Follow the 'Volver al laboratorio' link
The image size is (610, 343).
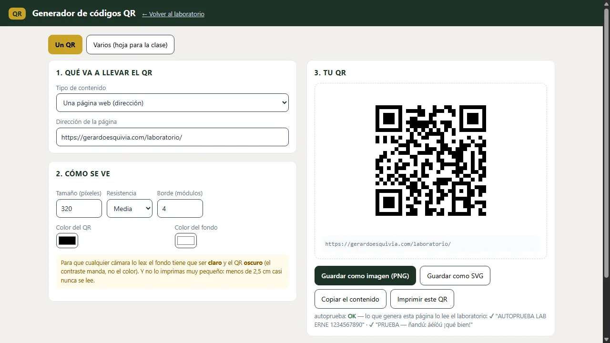[173, 14]
